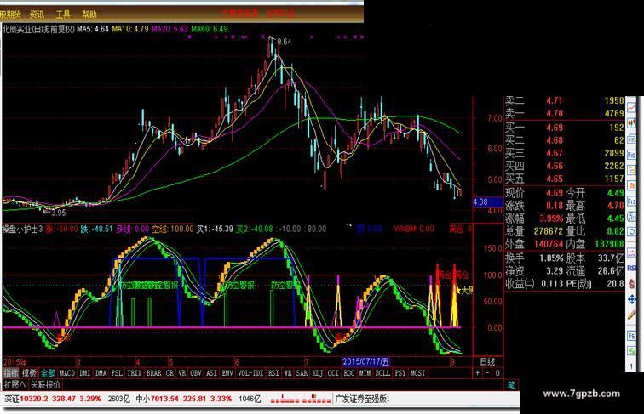This screenshot has height=414, width=644.
Task: Click the candlestick chart icon in right sidebar
Action: click(x=632, y=123)
